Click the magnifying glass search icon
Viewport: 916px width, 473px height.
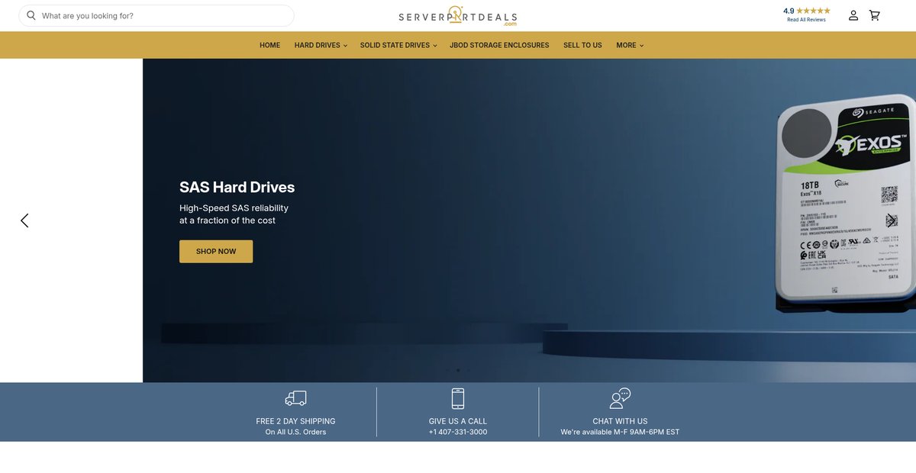click(x=31, y=15)
